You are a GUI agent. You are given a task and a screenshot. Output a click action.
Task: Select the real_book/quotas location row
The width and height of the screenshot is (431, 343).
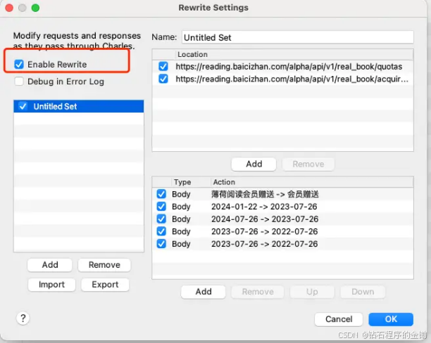282,66
